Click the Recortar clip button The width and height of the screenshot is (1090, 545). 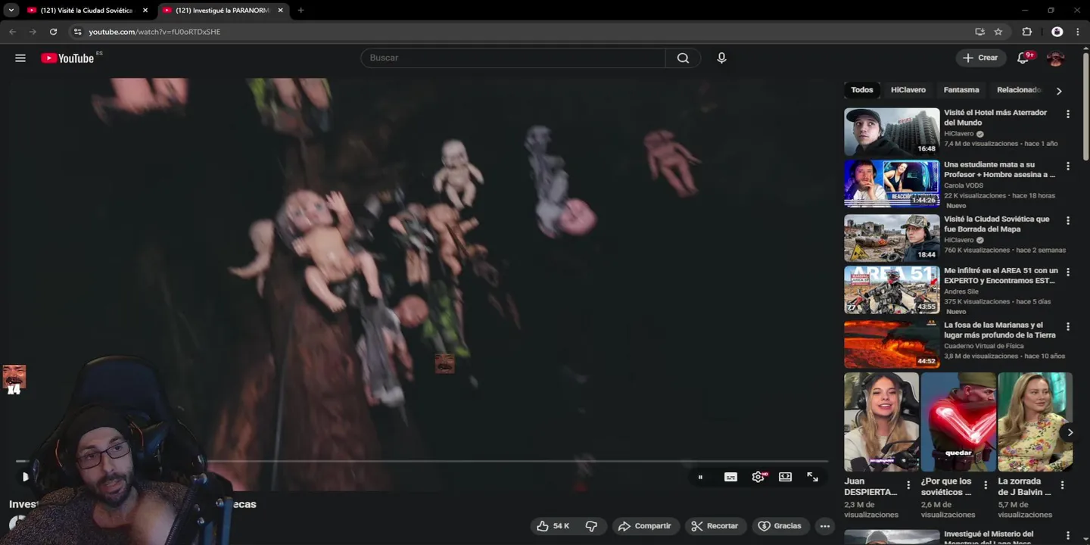click(715, 526)
